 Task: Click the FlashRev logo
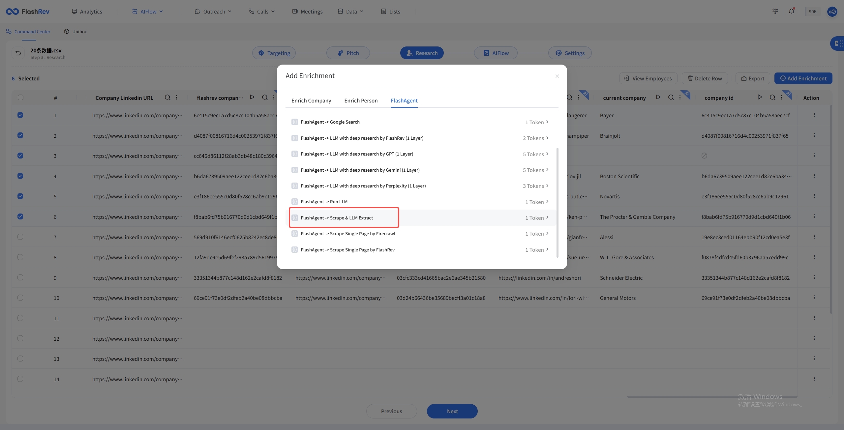click(x=28, y=12)
